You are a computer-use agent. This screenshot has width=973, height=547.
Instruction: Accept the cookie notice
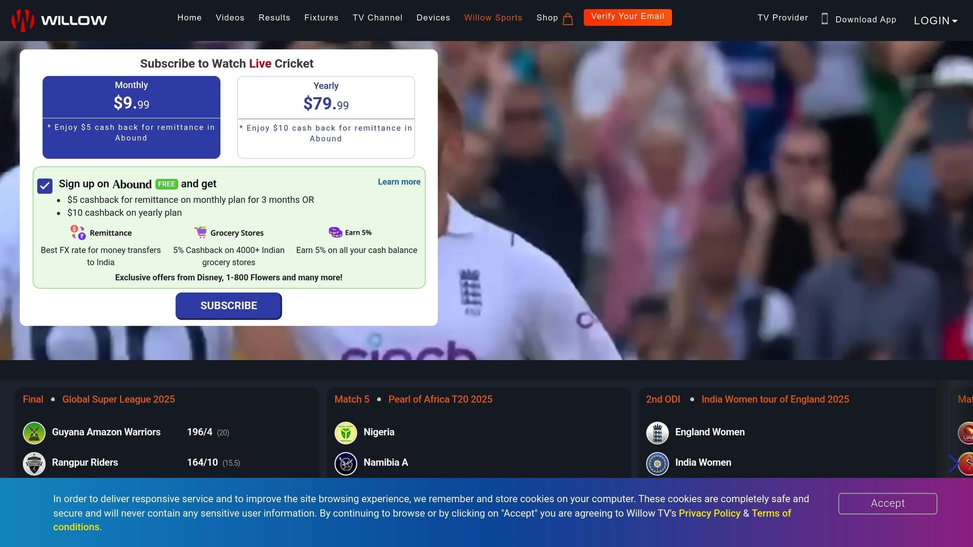(x=887, y=503)
